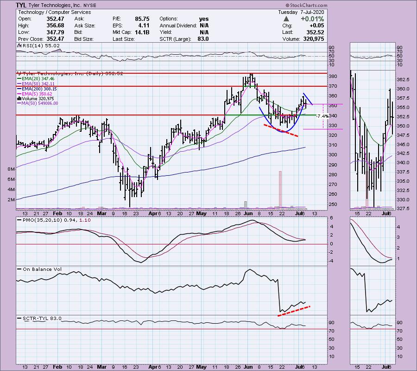Click the 8M volume axis label
The image size is (417, 371).
(x=11, y=169)
